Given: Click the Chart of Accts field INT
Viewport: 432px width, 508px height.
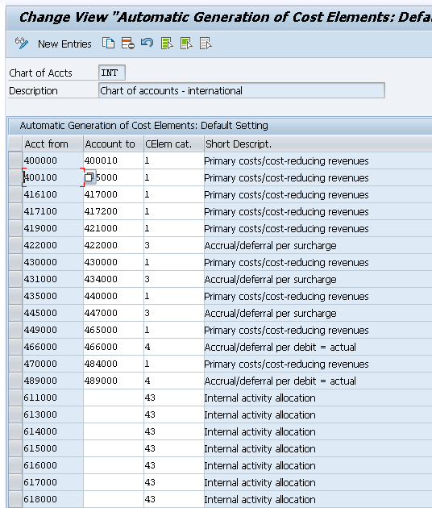Looking at the screenshot, I should (112, 73).
